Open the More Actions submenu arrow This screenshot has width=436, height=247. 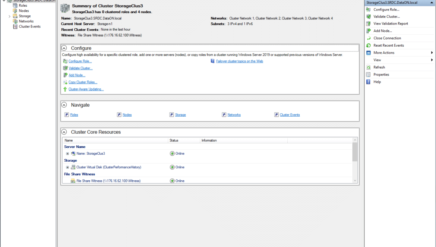click(x=432, y=53)
